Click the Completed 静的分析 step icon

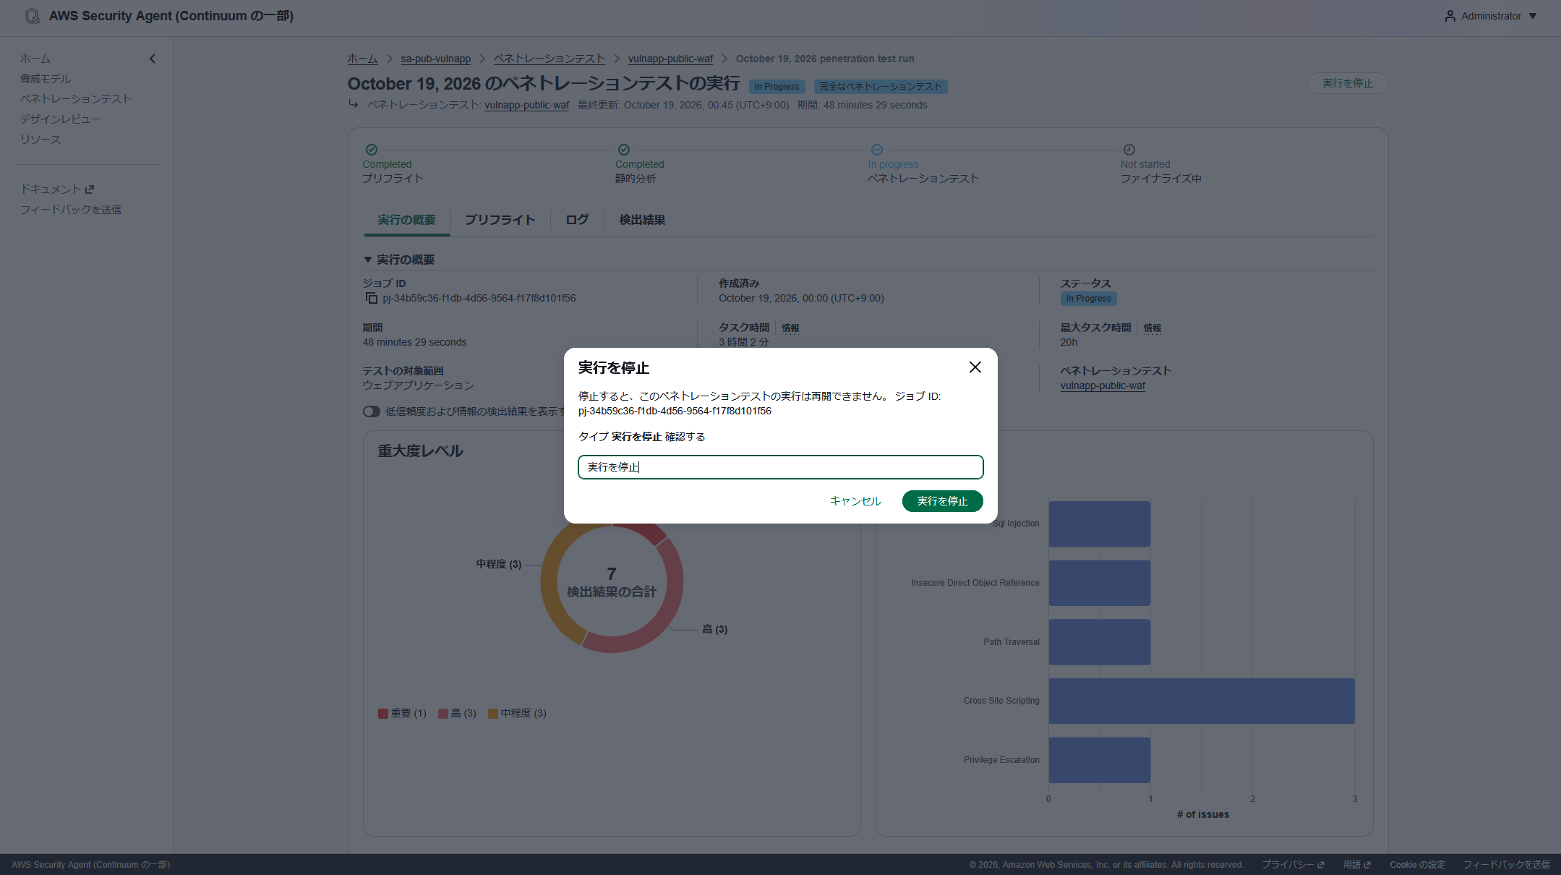tap(624, 150)
